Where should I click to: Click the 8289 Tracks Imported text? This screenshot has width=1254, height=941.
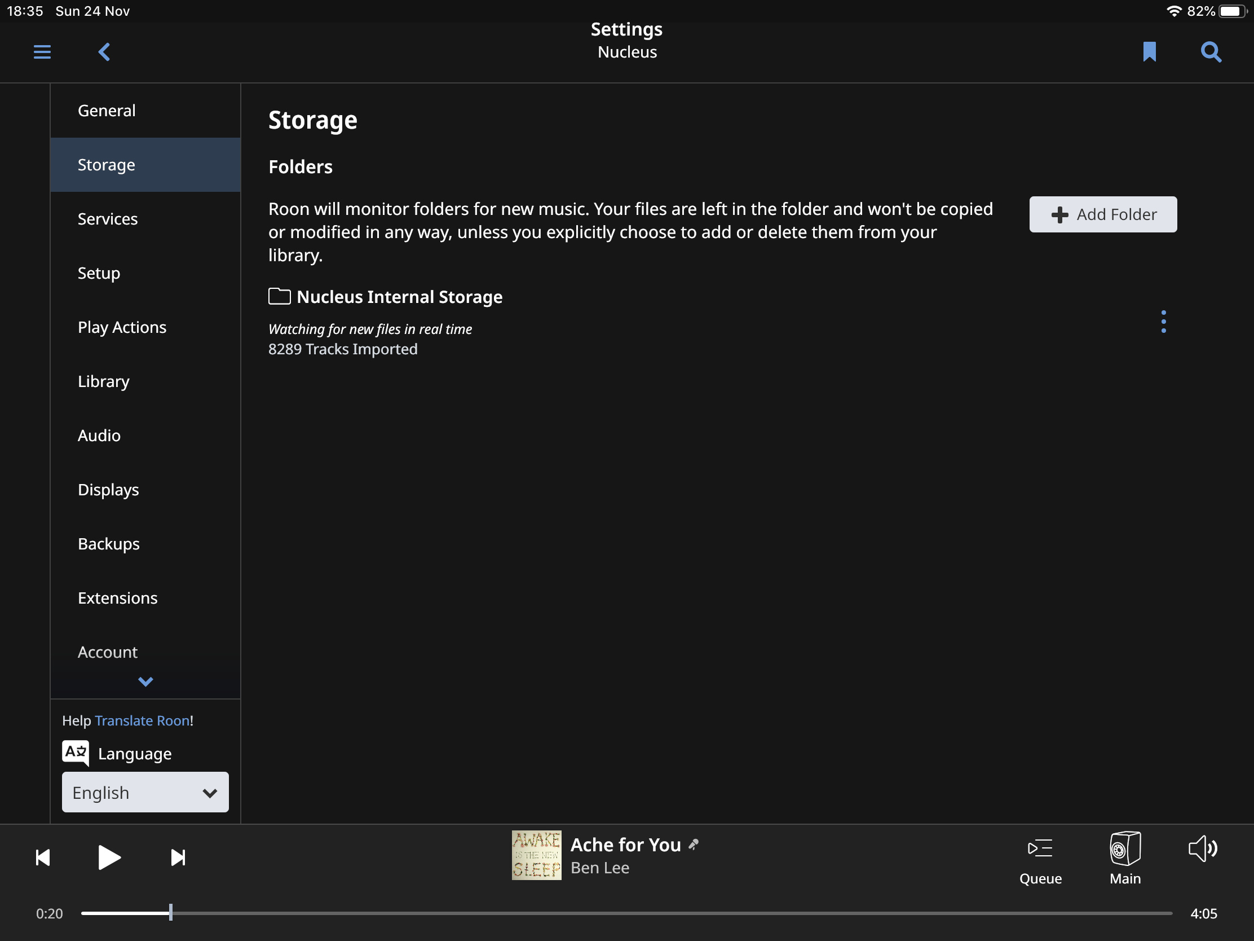click(342, 349)
